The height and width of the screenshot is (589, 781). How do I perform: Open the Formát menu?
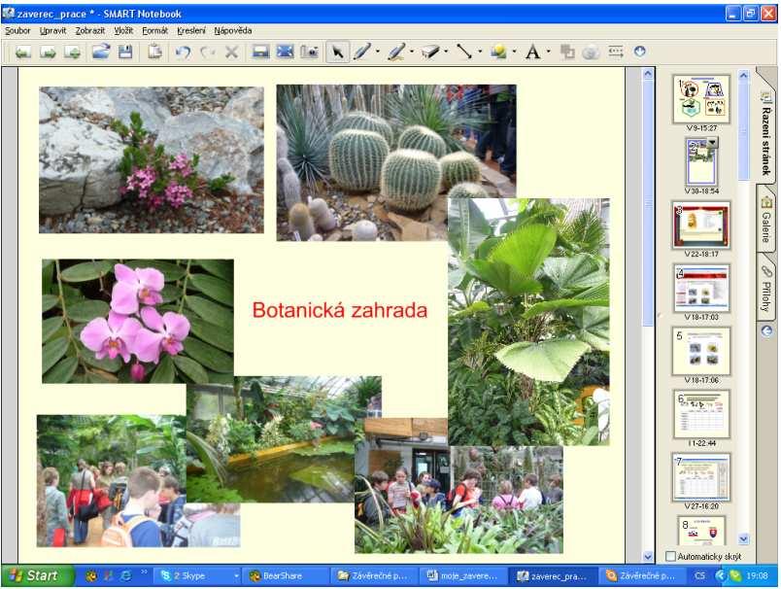click(x=154, y=31)
